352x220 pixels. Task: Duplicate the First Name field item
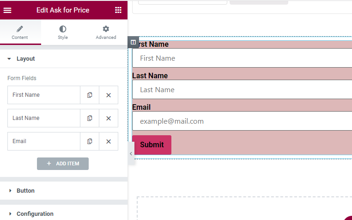90,95
